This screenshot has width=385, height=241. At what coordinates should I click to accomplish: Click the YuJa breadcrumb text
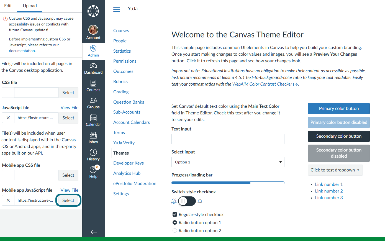click(133, 9)
